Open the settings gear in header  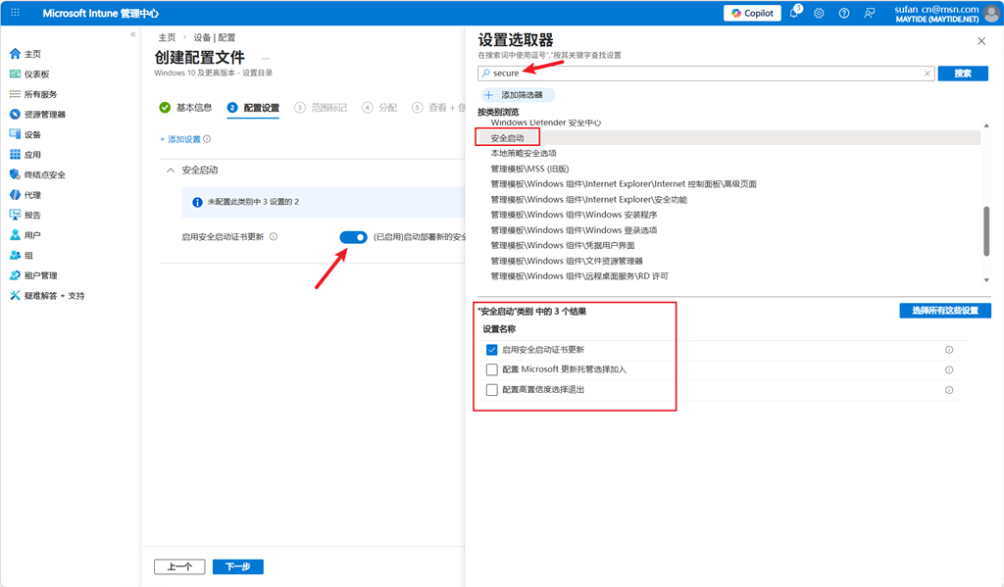(819, 14)
